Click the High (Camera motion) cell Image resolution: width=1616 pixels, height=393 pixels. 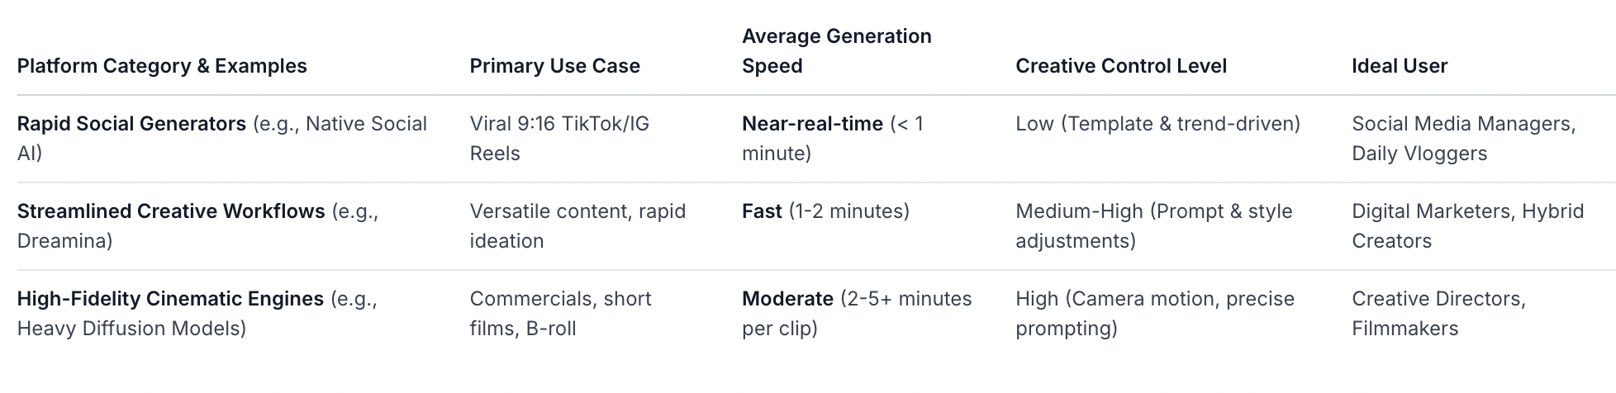pyautogui.click(x=1155, y=314)
